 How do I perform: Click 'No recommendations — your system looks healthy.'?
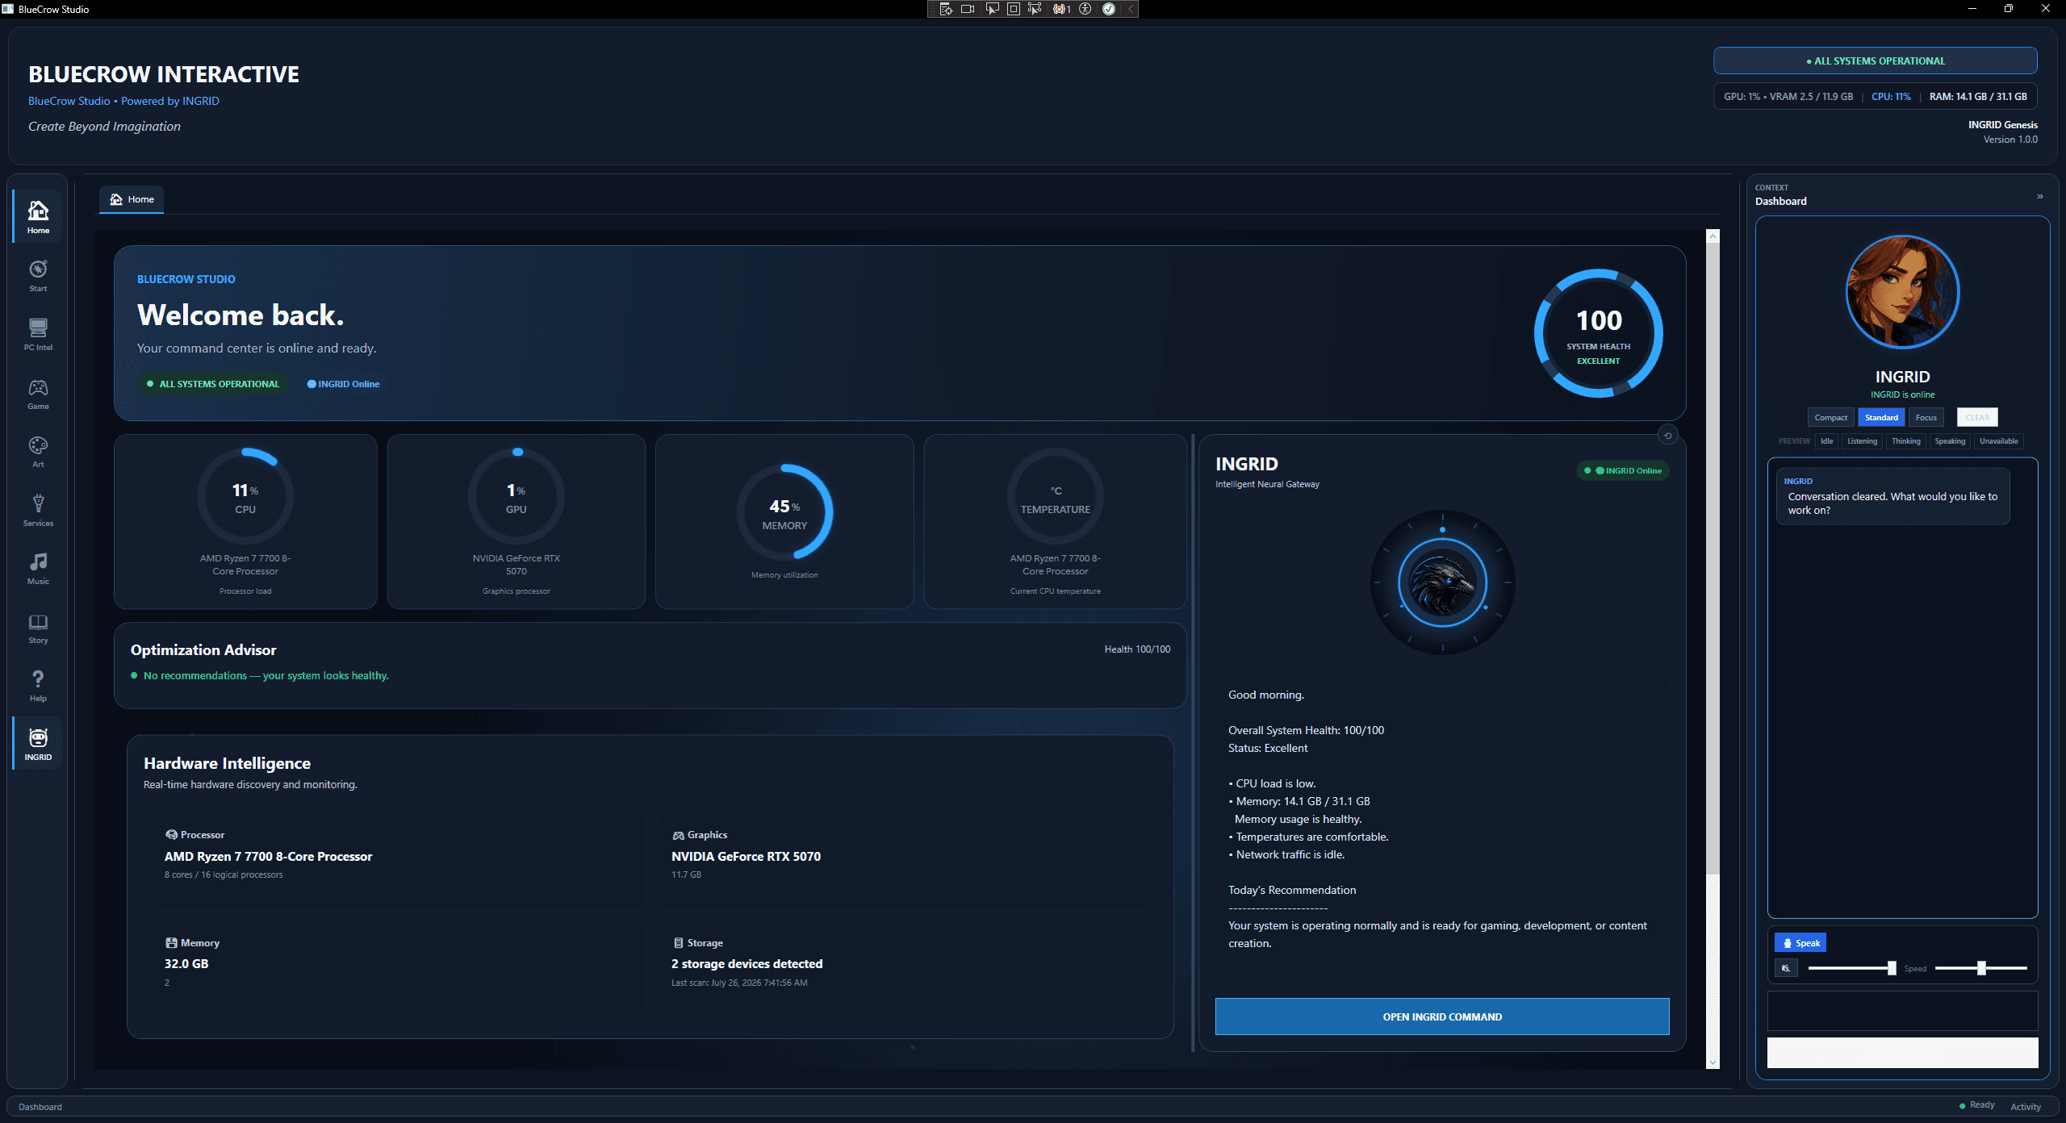click(x=266, y=676)
